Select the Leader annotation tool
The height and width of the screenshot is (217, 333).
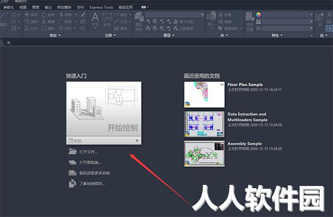pos(120,22)
